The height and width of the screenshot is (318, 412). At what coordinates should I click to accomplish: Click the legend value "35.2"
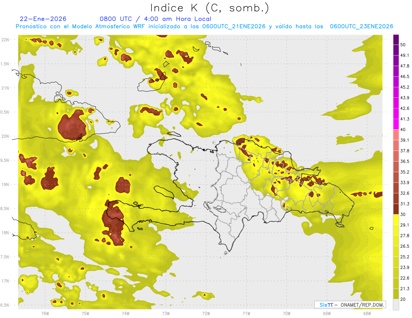(x=405, y=172)
